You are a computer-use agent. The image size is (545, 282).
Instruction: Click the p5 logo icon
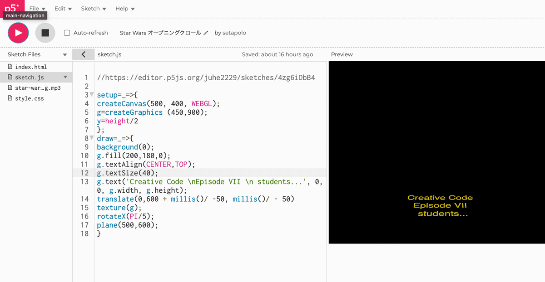pos(12,6)
